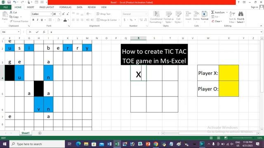Add a new sheet with the plus icon

tap(40, 133)
